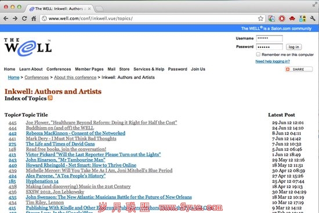Click the Username input field
Viewport: 319px width, 213px height.
click(x=269, y=38)
